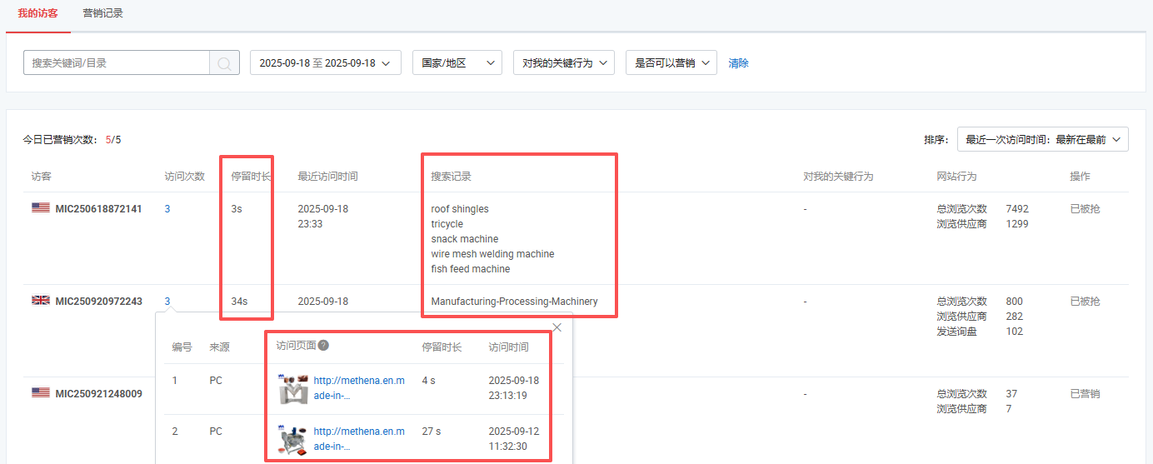Click visit count 3 for MIC250618872141
1153x464 pixels.
(x=167, y=209)
